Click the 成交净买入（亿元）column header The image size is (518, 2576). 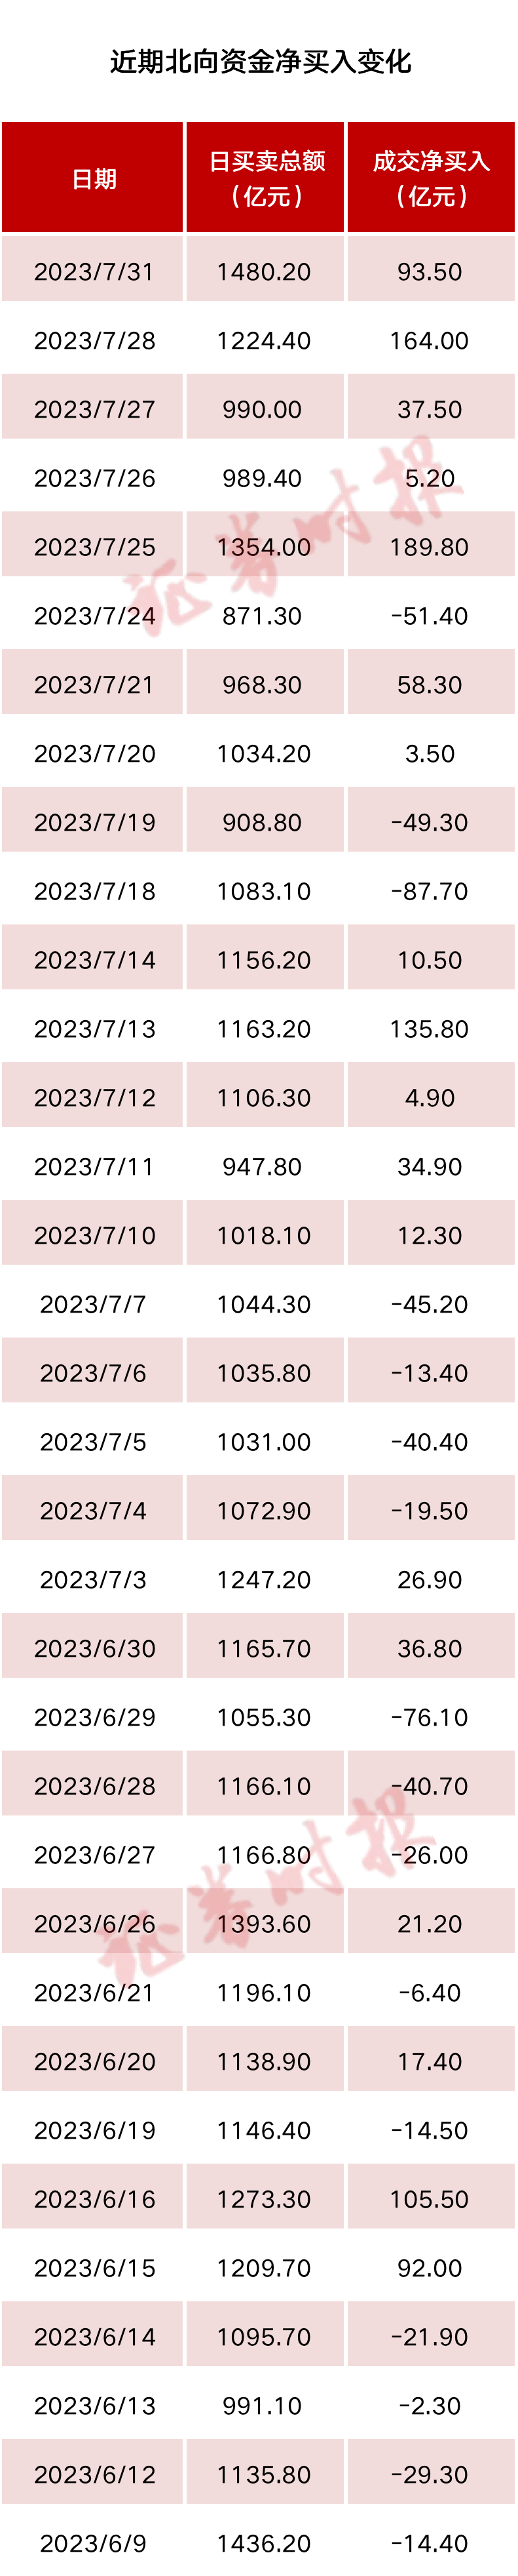(430, 179)
